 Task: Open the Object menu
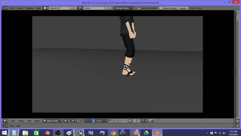[x=37, y=121]
